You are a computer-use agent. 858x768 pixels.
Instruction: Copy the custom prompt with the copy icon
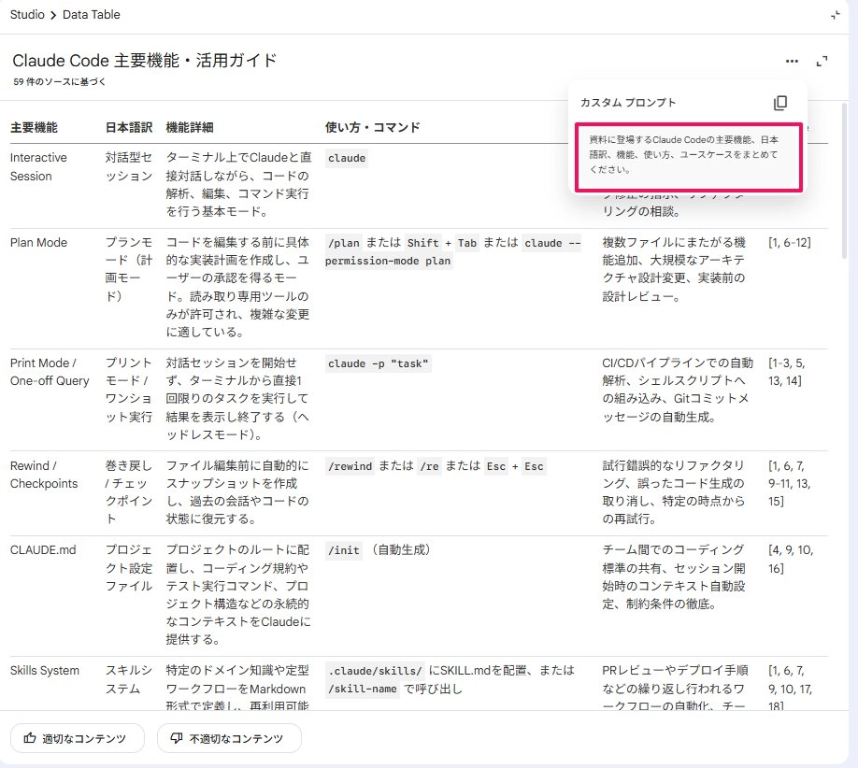coord(780,103)
